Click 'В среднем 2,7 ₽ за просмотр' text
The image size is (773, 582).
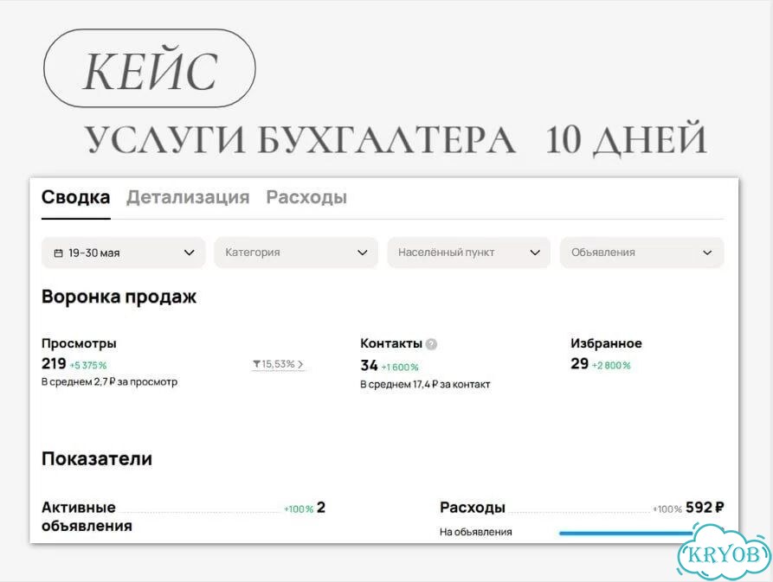click(109, 382)
